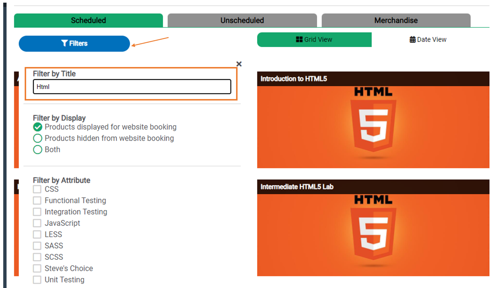Image resolution: width=498 pixels, height=288 pixels.
Task: Select the SASS attribute checkbox
Action: point(37,246)
